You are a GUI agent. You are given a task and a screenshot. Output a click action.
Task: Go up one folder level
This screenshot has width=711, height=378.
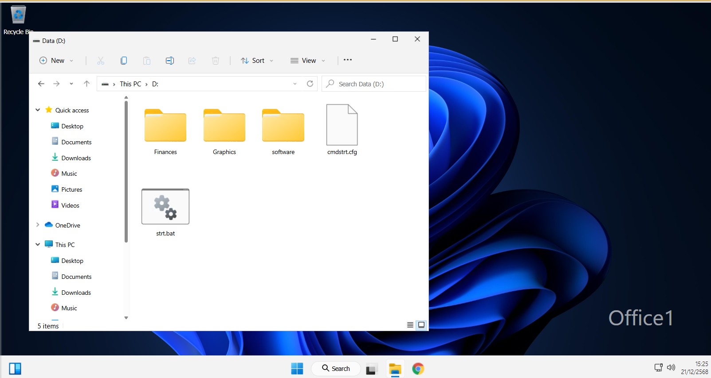86,84
